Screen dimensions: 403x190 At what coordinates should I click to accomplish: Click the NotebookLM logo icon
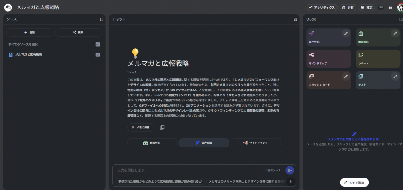tap(8, 7)
